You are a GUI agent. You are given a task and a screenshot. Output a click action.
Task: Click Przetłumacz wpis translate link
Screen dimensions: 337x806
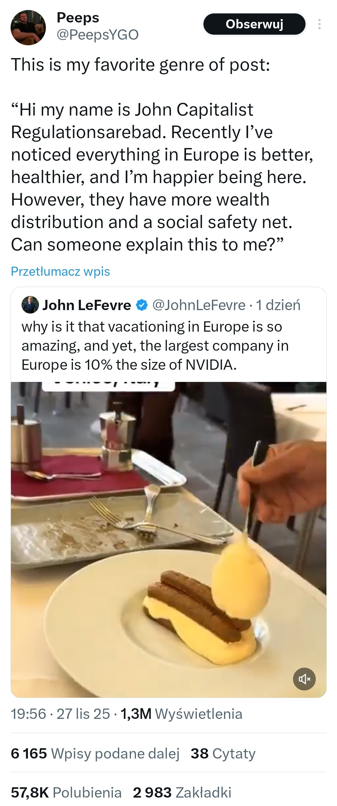(x=60, y=271)
